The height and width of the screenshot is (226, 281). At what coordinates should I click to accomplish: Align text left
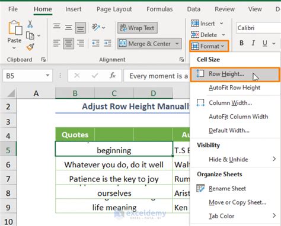click(x=57, y=43)
